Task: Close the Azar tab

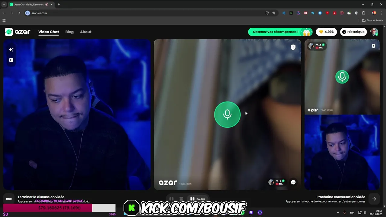Action: pos(52,5)
